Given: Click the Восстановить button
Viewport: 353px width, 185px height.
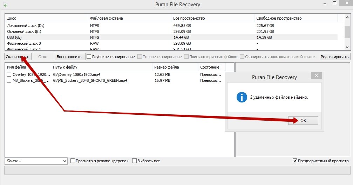Looking at the screenshot, I should coord(70,57).
